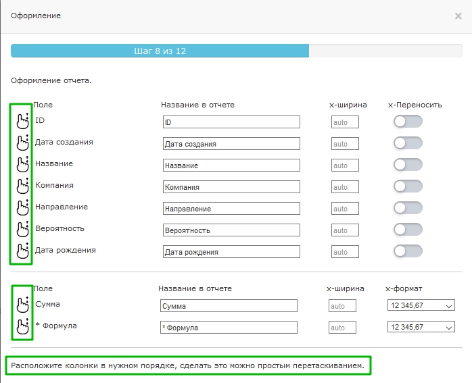
Task: Click drag icon beside * Формула field
Action: (22, 327)
